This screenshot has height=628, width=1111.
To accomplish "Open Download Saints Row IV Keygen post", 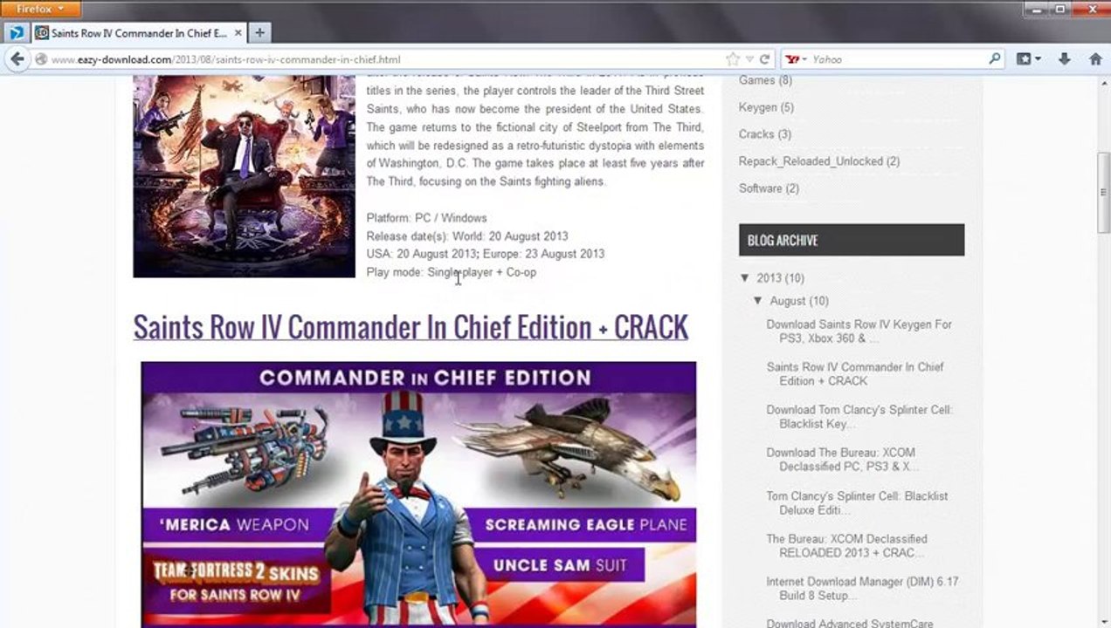I will click(x=859, y=331).
